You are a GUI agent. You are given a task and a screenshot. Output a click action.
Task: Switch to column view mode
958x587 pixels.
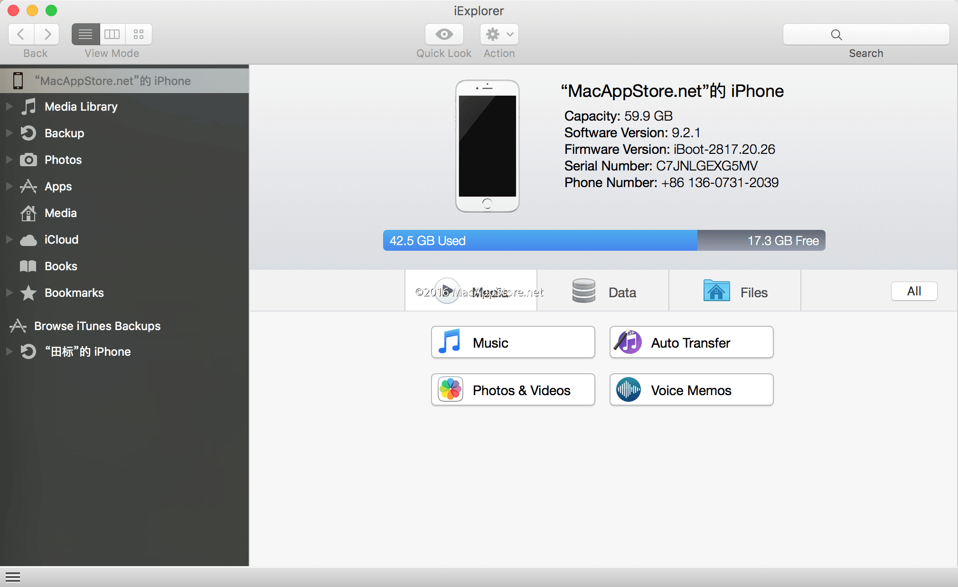click(x=112, y=34)
